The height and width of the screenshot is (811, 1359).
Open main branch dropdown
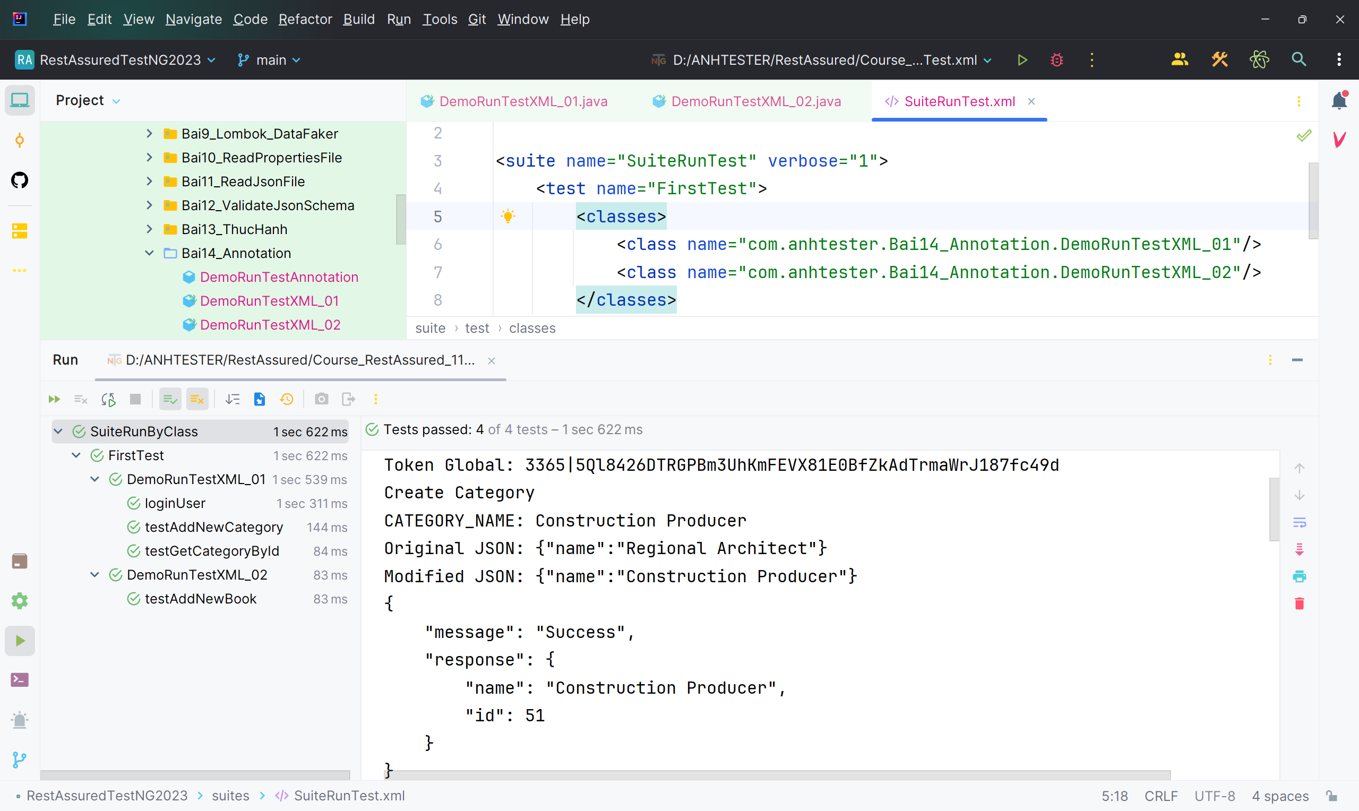coord(269,59)
